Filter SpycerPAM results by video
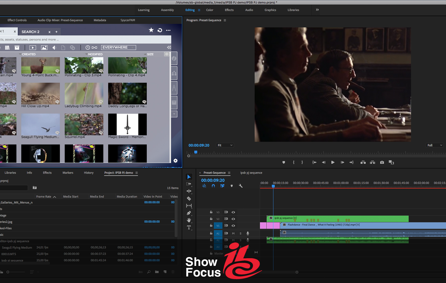 click(33, 48)
